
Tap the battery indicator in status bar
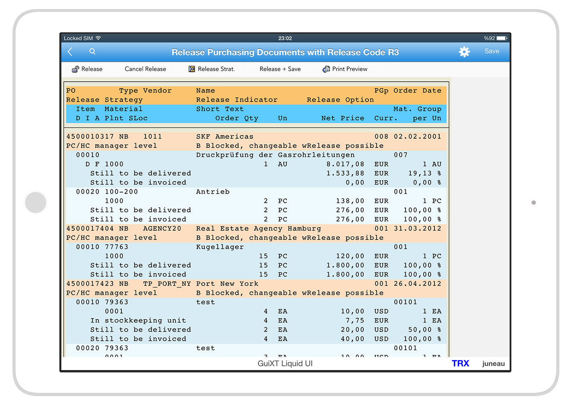[501, 38]
